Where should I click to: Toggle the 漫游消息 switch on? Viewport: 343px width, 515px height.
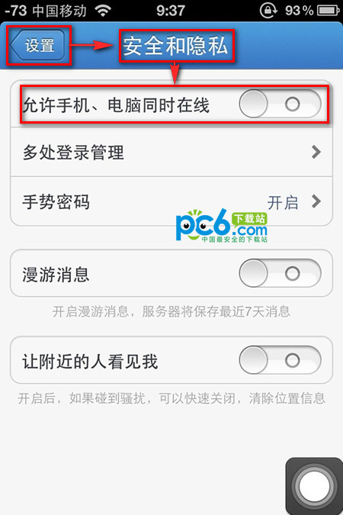click(280, 273)
